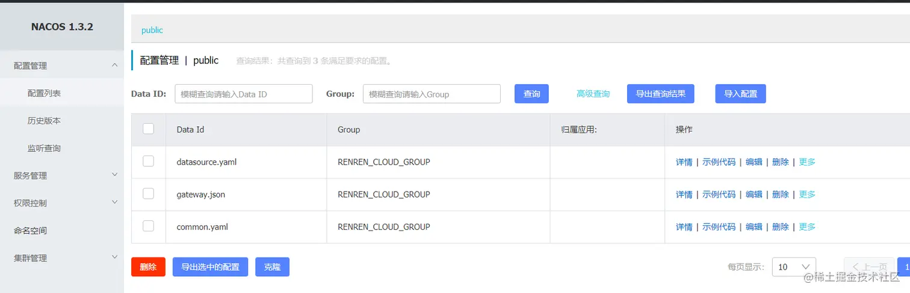Check the gateway.json row checkbox
Screen dimensions: 910x293
pos(148,193)
